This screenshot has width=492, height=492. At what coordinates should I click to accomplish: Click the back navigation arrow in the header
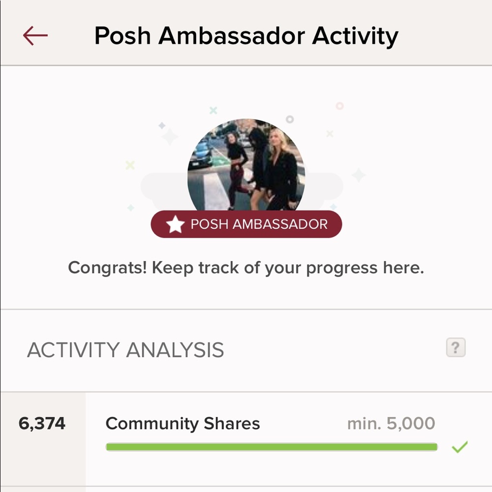coord(35,34)
